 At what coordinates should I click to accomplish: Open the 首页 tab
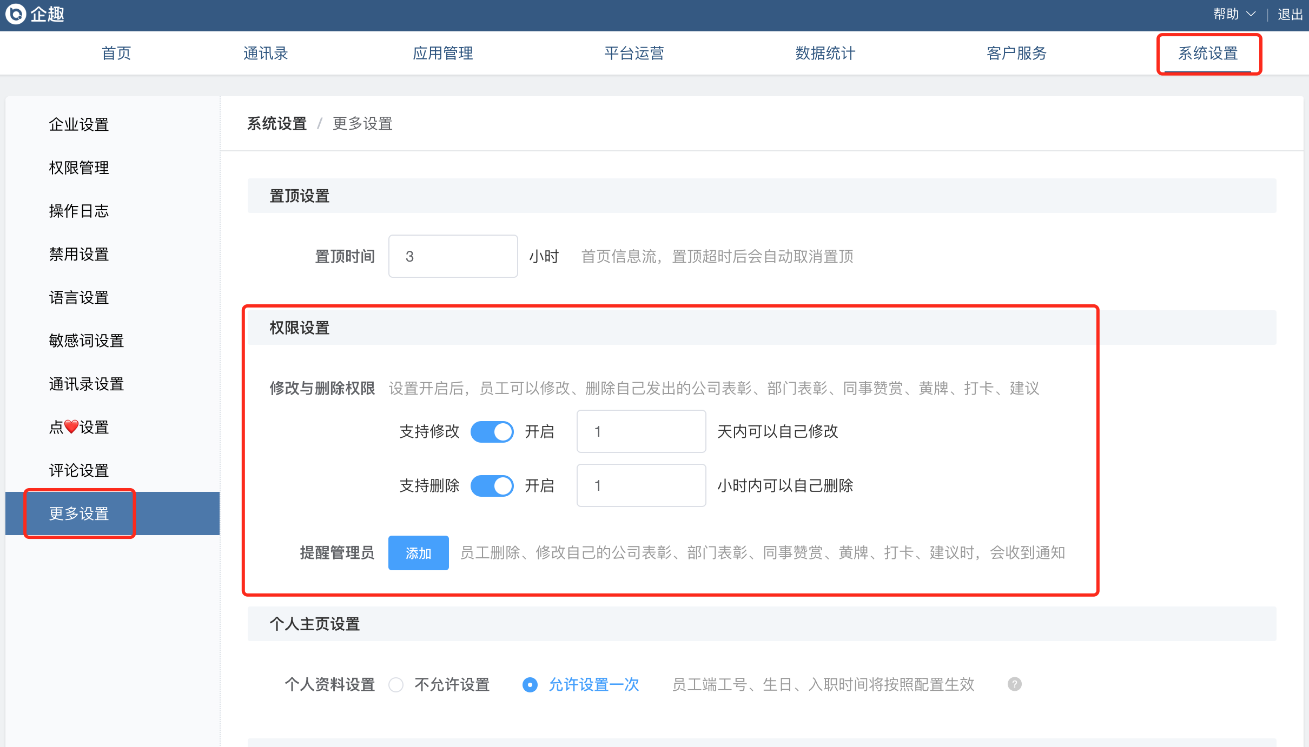(116, 53)
